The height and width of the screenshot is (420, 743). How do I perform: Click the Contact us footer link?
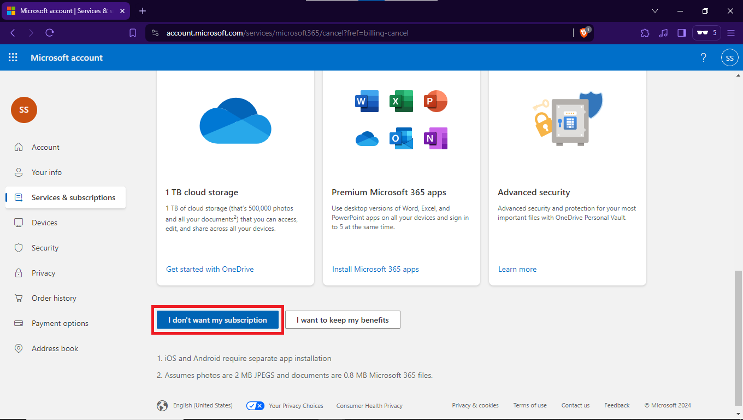(575, 405)
